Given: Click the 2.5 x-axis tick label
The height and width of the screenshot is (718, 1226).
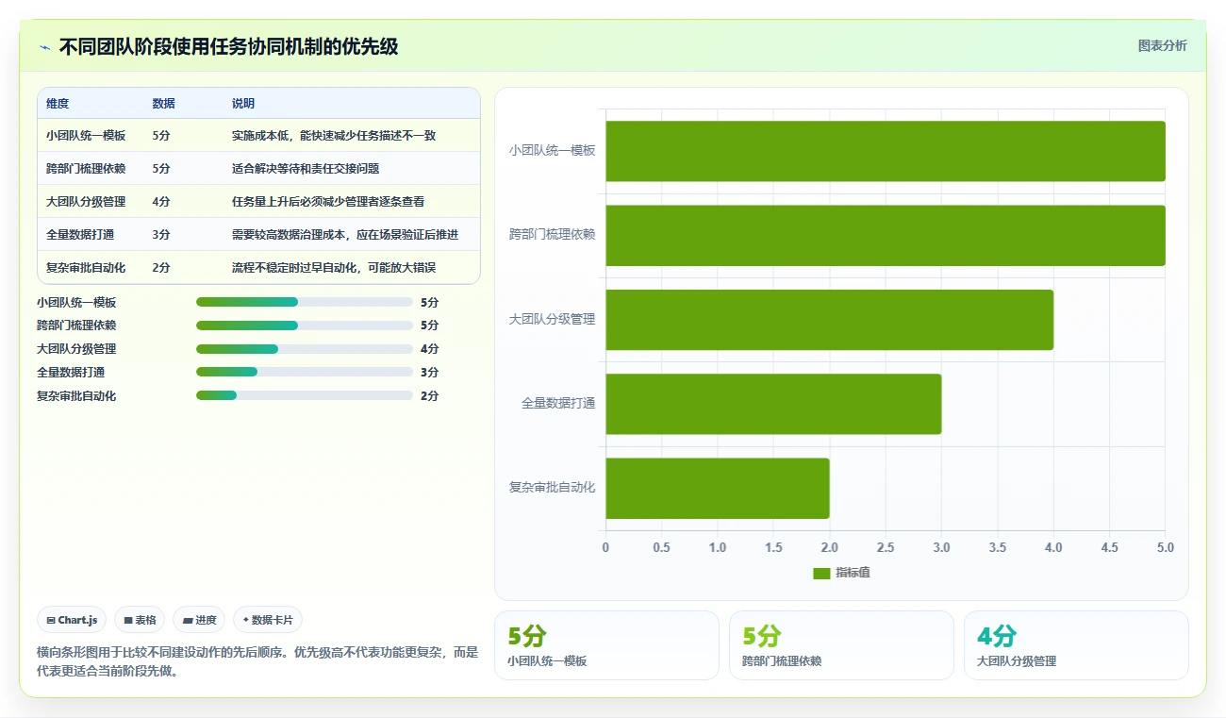Looking at the screenshot, I should tap(886, 547).
